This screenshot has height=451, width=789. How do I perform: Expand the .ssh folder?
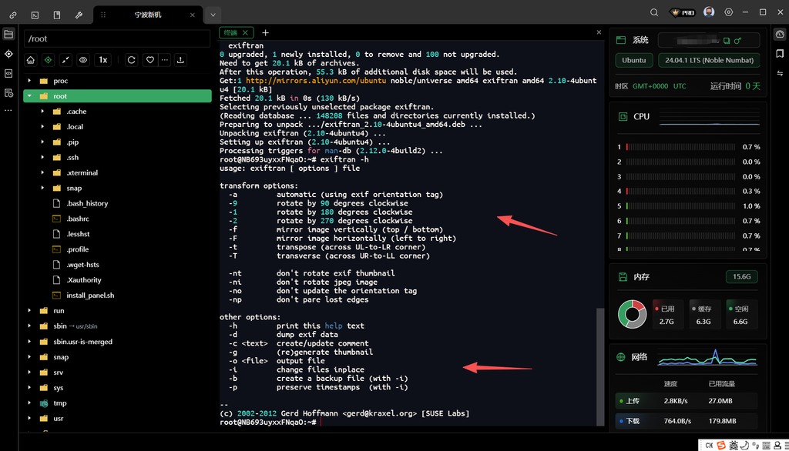point(42,157)
